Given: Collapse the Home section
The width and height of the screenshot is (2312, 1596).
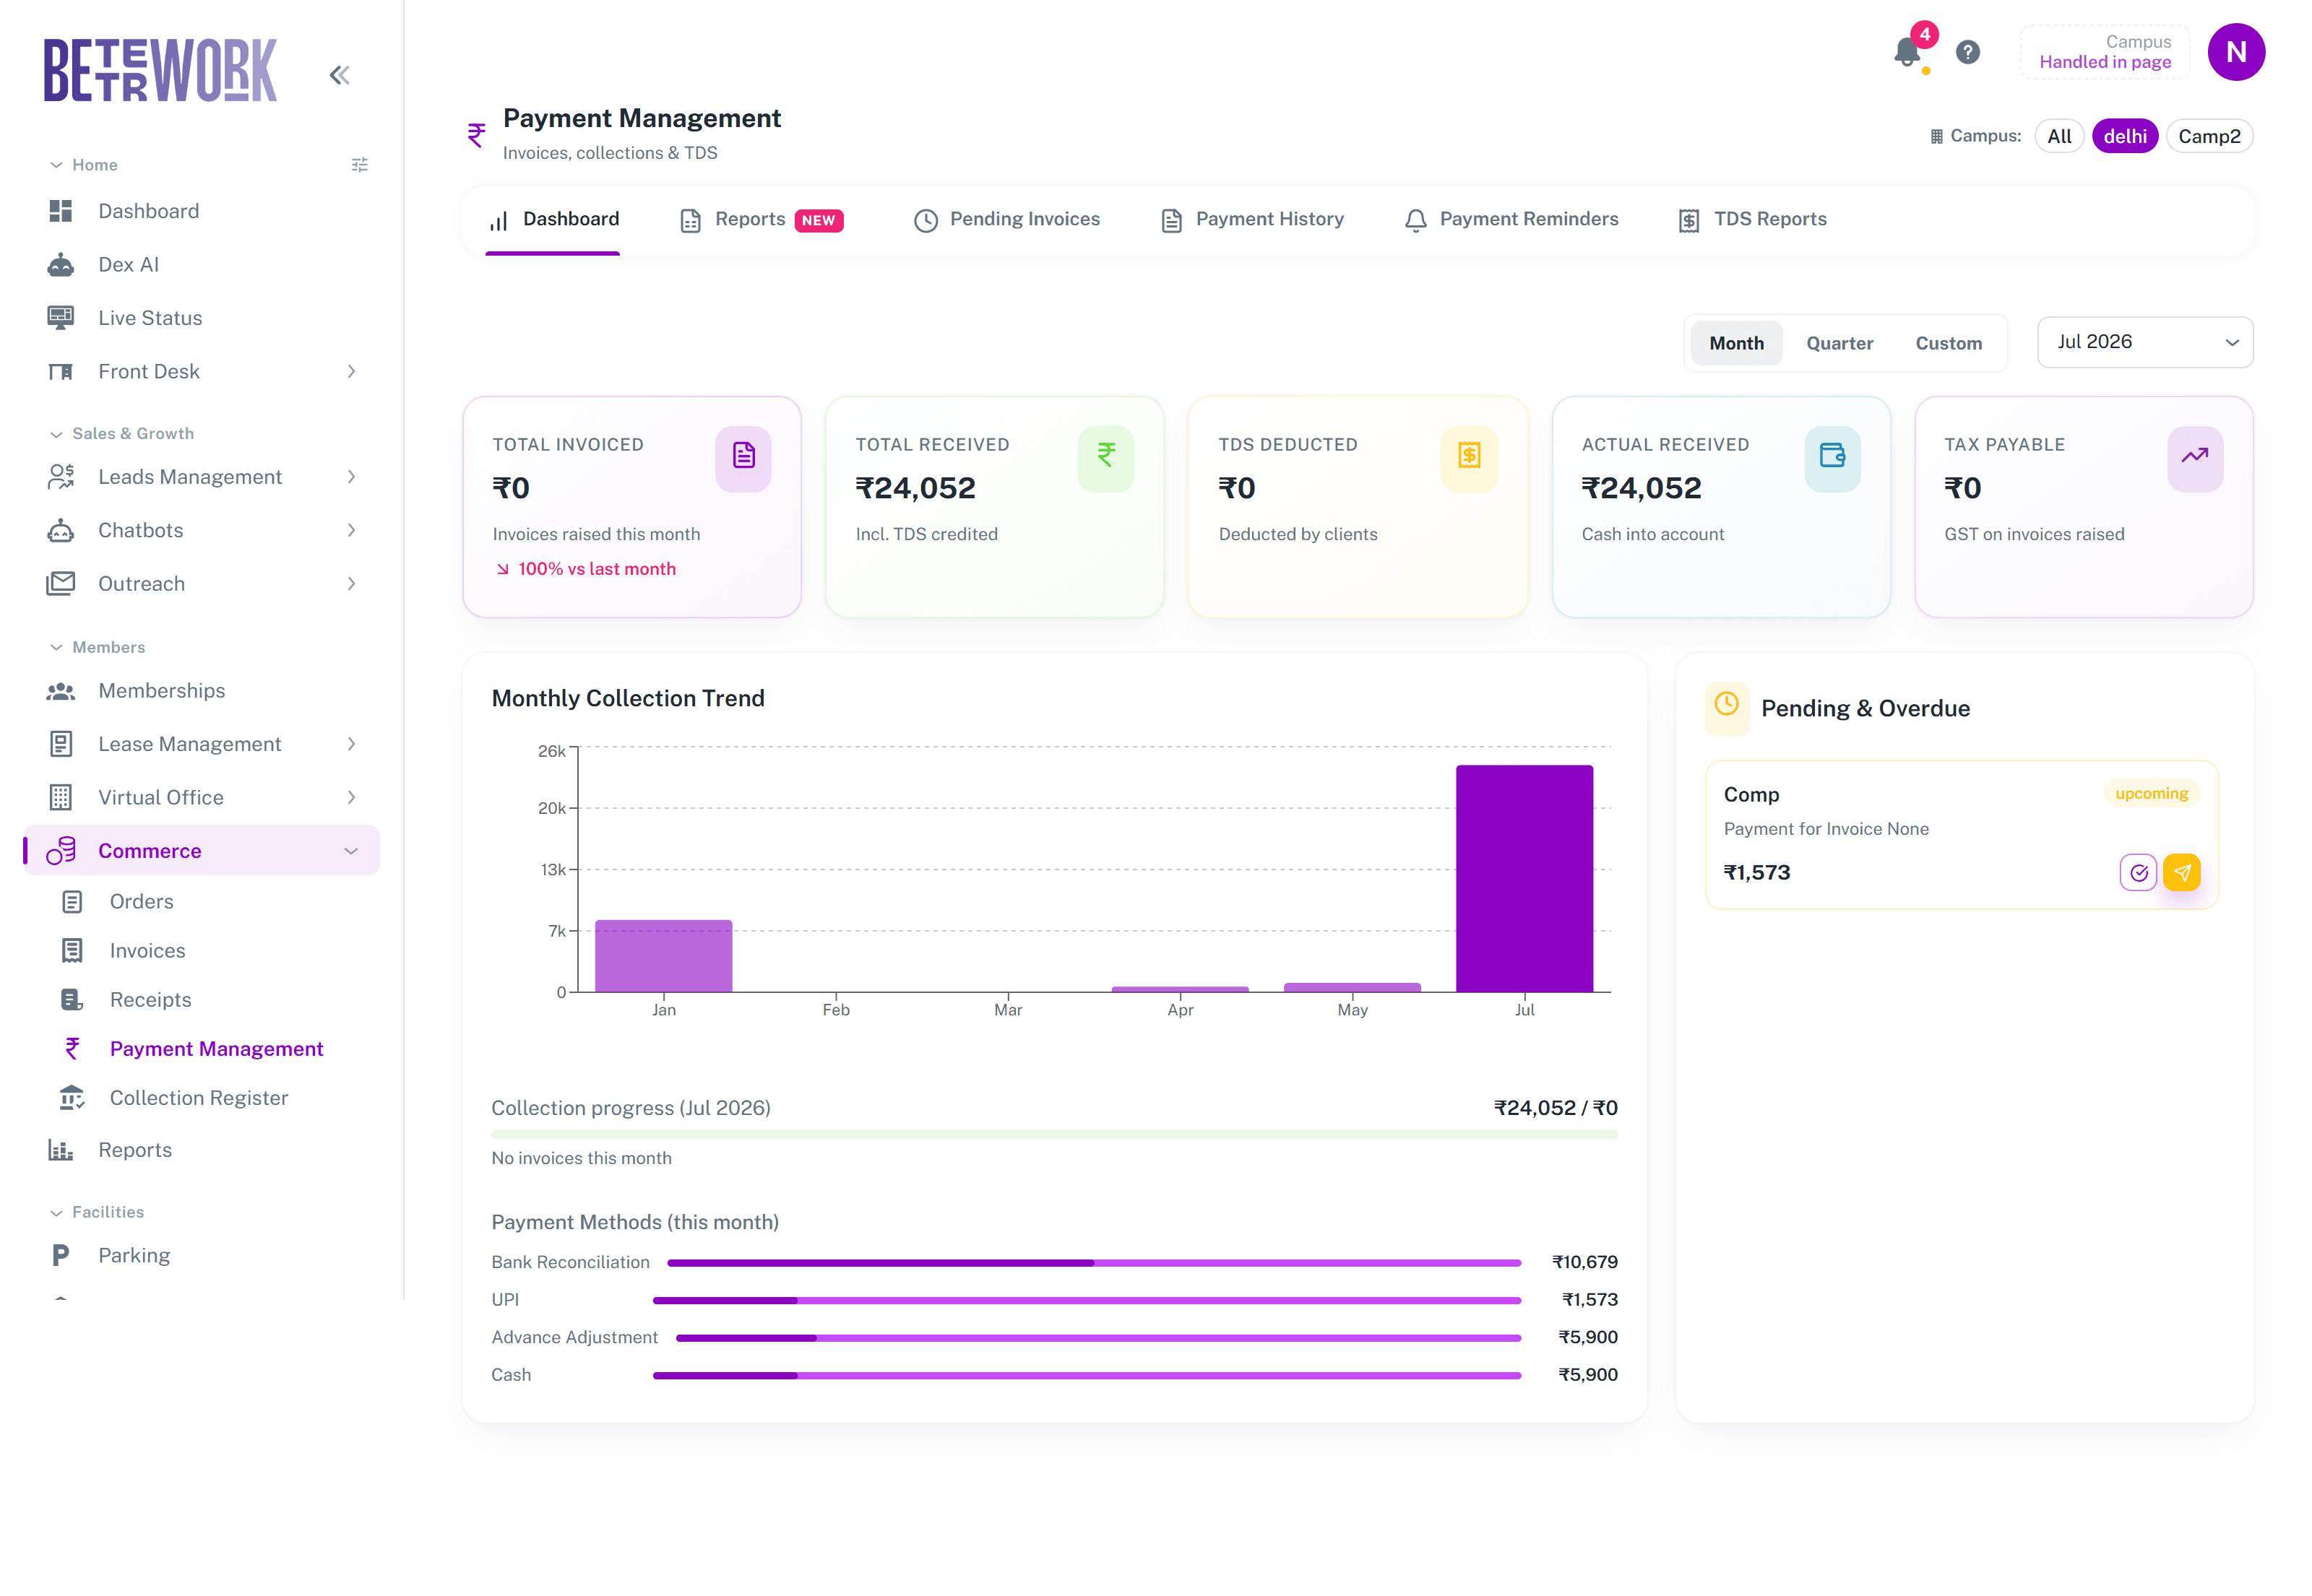Looking at the screenshot, I should point(84,165).
